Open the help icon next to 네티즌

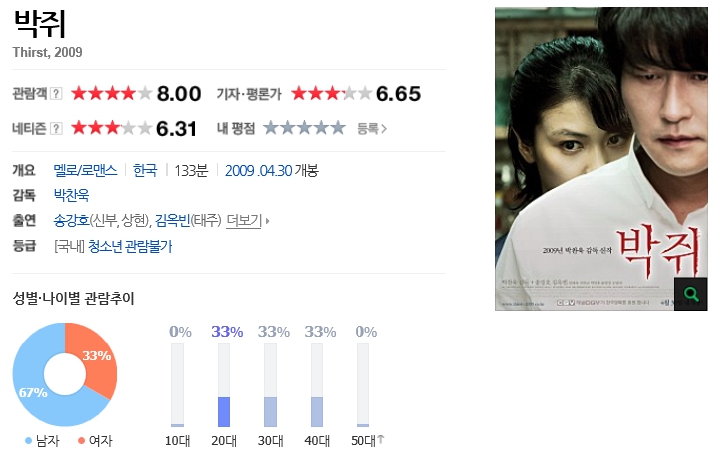[x=56, y=128]
